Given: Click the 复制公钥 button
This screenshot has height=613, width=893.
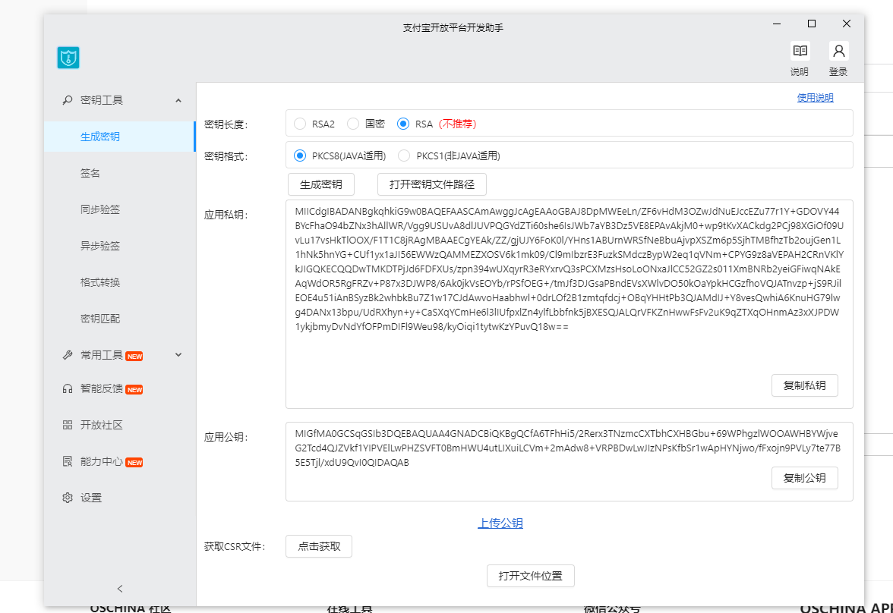Looking at the screenshot, I should 805,478.
